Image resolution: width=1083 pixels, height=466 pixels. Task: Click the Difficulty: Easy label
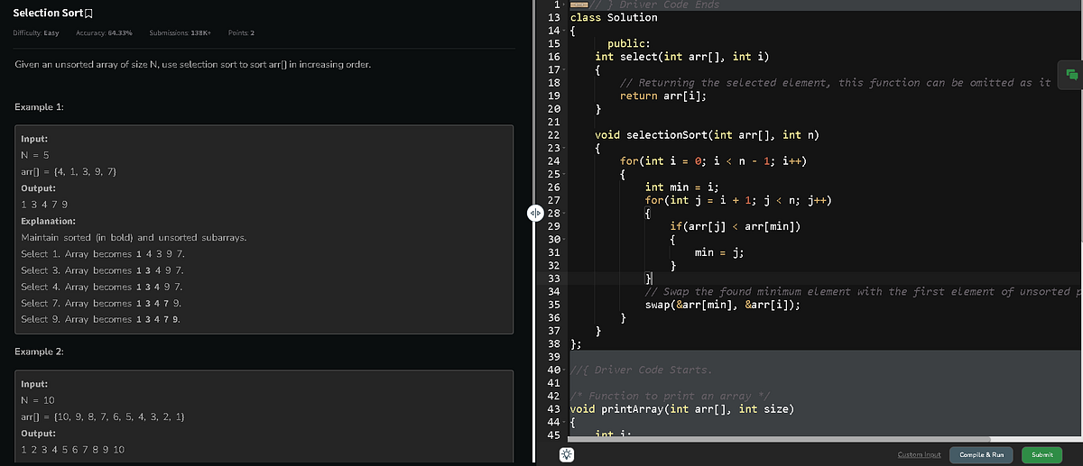click(36, 32)
